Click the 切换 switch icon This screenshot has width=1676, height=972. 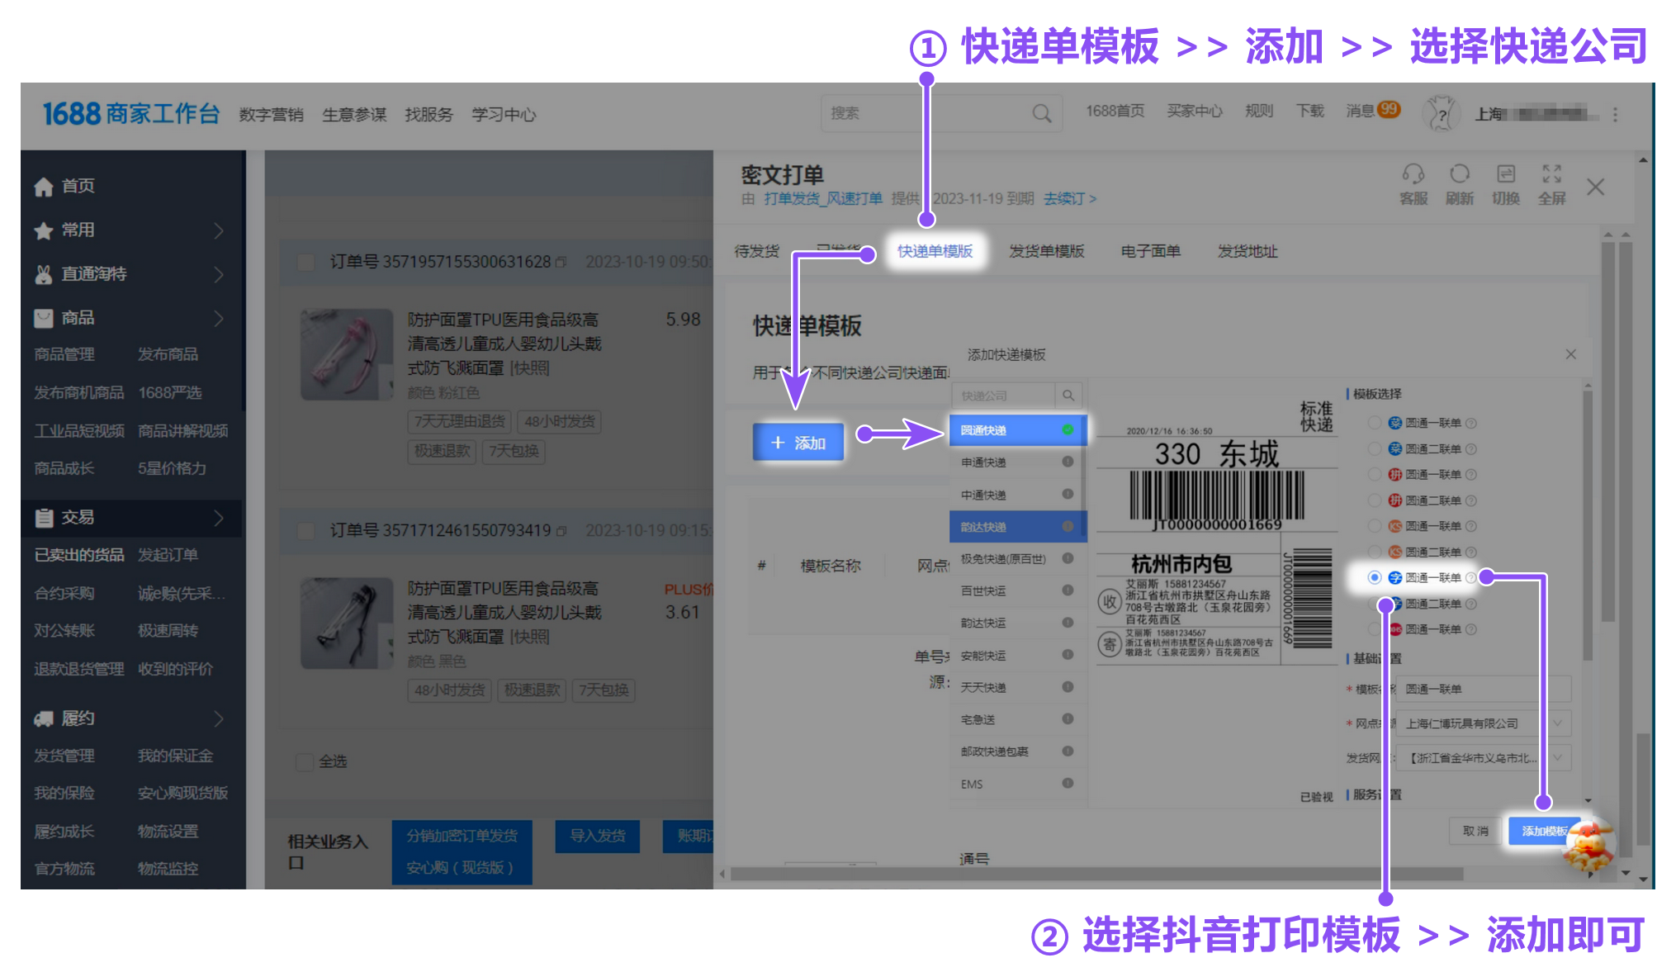(1506, 173)
